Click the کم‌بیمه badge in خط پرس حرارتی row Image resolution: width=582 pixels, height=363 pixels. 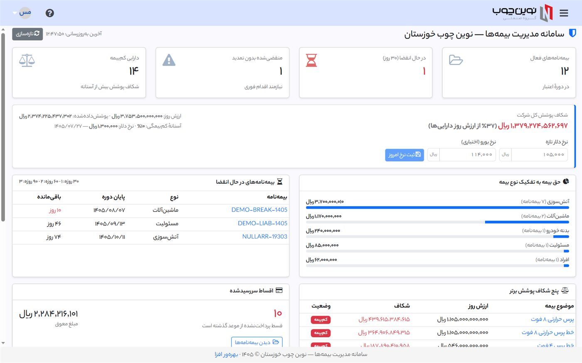point(321,333)
